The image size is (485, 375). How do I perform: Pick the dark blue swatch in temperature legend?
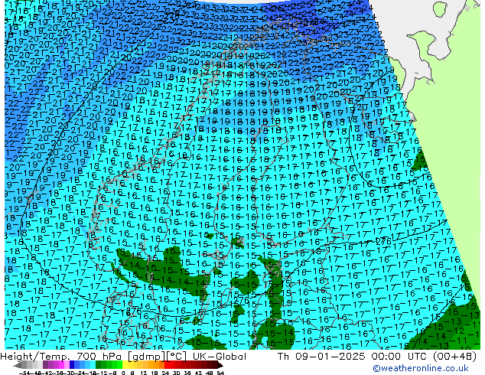tap(72, 365)
